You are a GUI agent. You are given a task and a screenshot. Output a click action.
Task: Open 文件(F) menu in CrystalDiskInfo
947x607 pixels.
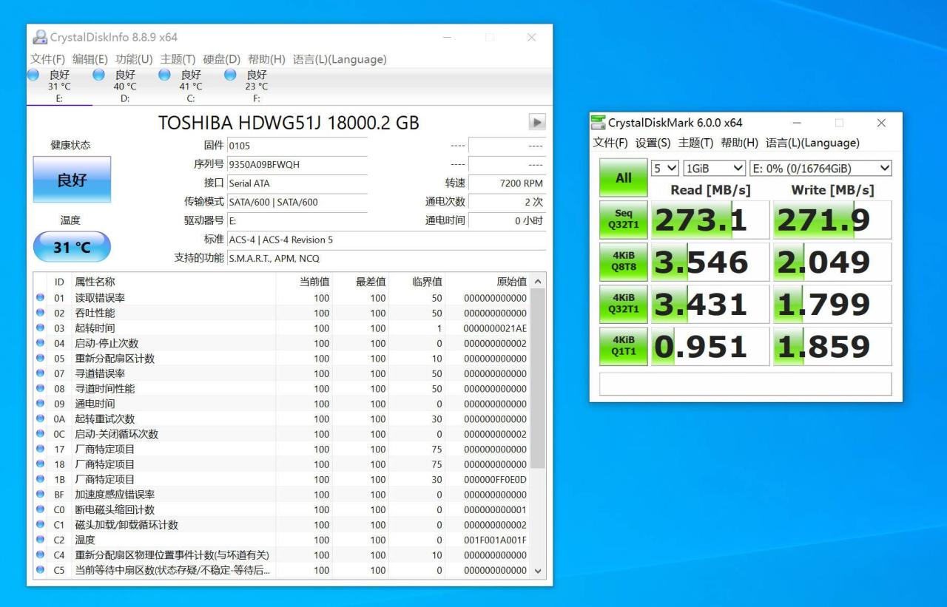(x=48, y=59)
